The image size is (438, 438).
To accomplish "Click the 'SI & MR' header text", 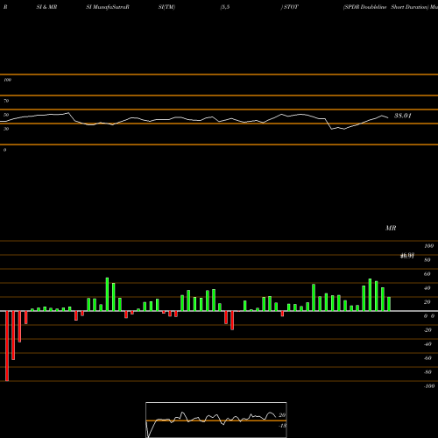I will pyautogui.click(x=46, y=7).
